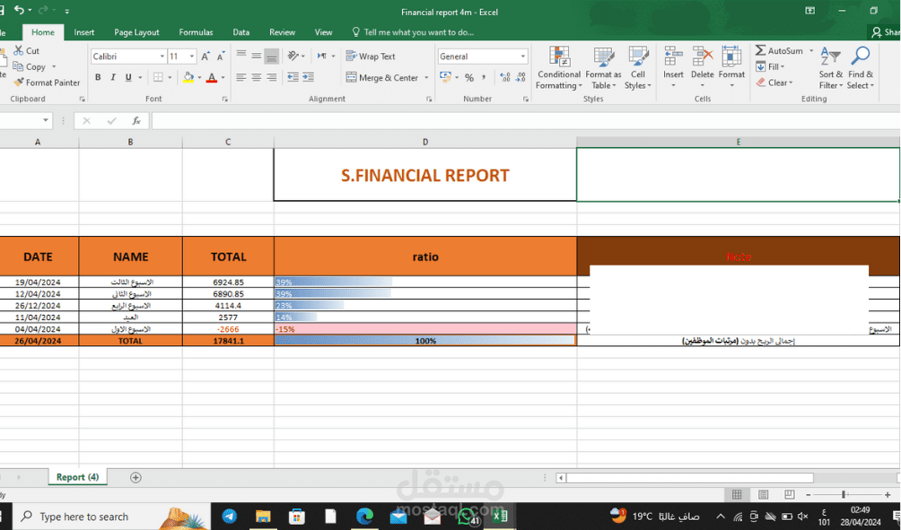Open the number format dropdown showing General
901x530 pixels.
tap(481, 56)
